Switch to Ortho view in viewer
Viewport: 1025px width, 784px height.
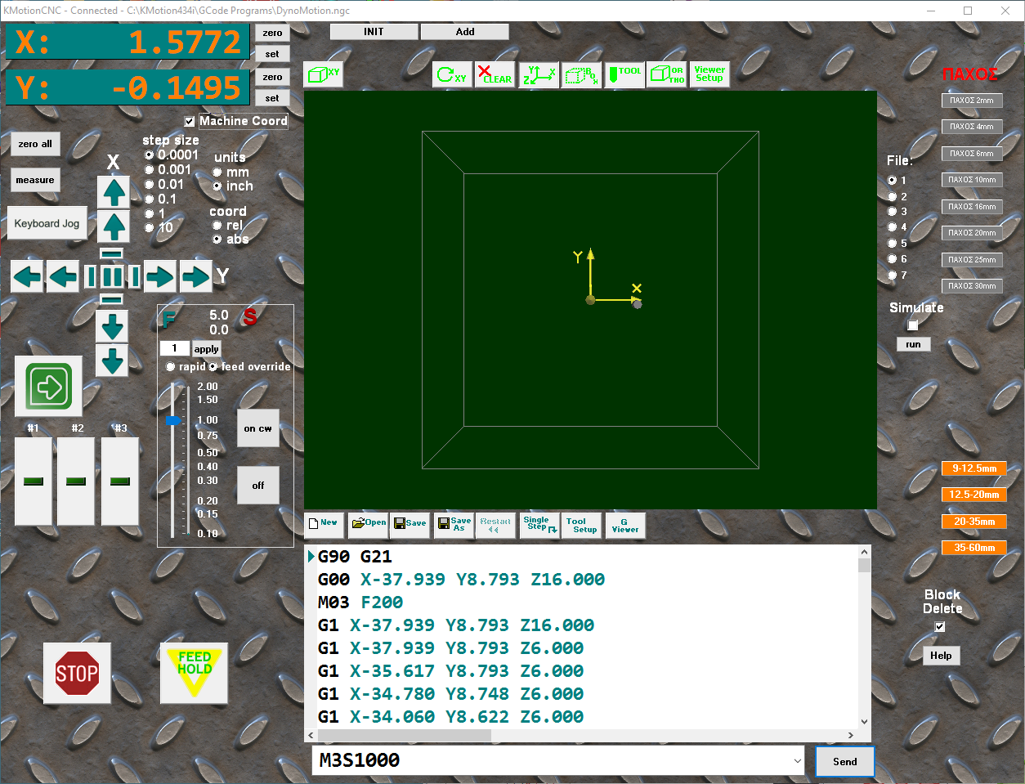(667, 74)
